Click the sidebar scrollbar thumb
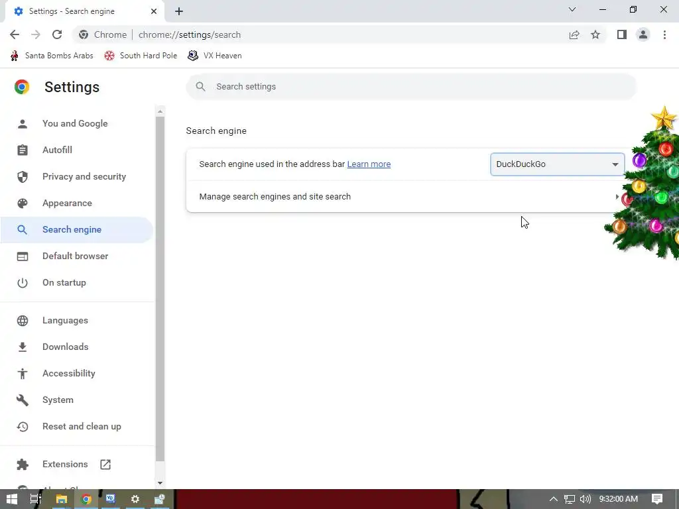The height and width of the screenshot is (509, 679). pyautogui.click(x=160, y=289)
